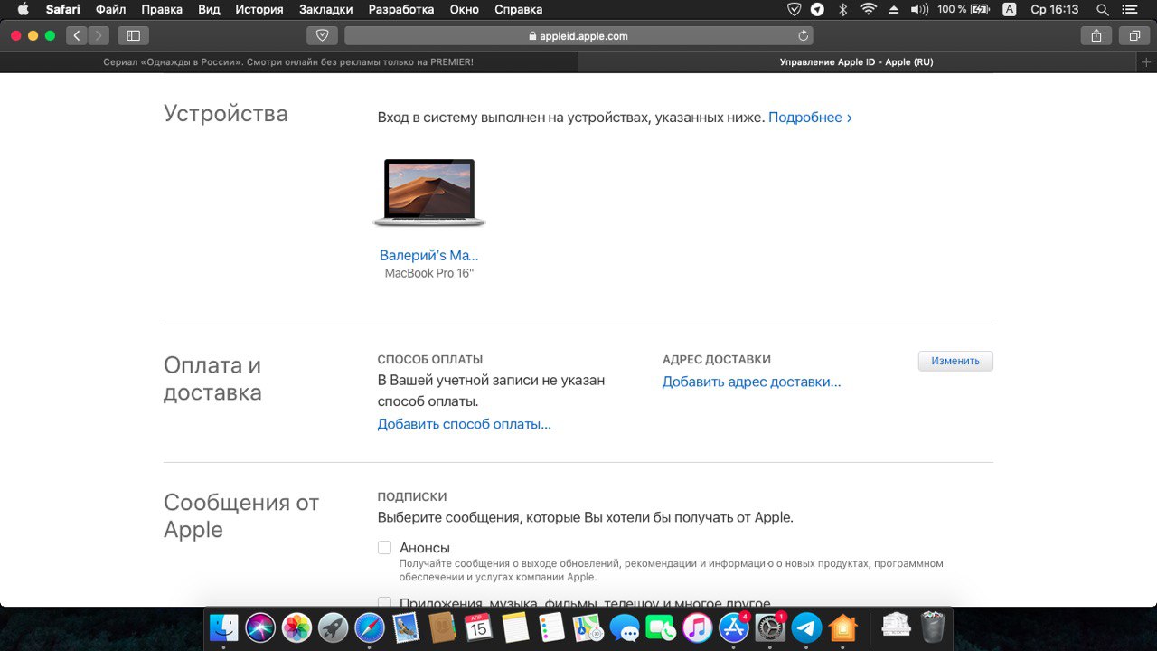The image size is (1157, 651).
Task: Open the documents stack in Dock
Action: click(x=896, y=627)
